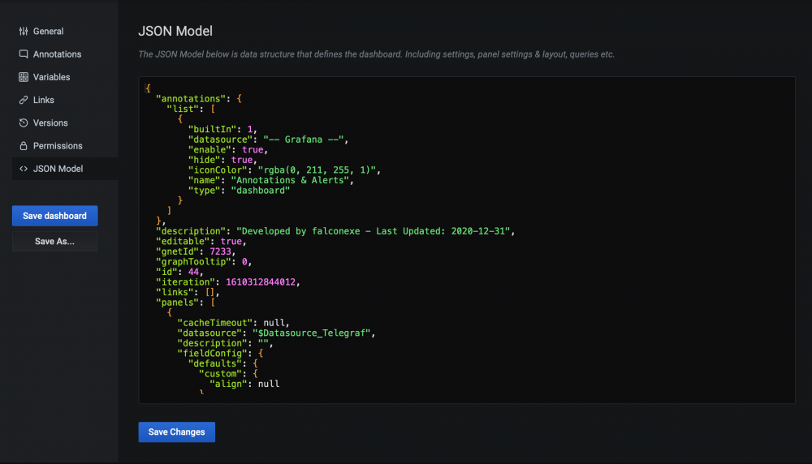The image size is (812, 464).
Task: Click the iteration value 1610312844012
Action: (261, 282)
